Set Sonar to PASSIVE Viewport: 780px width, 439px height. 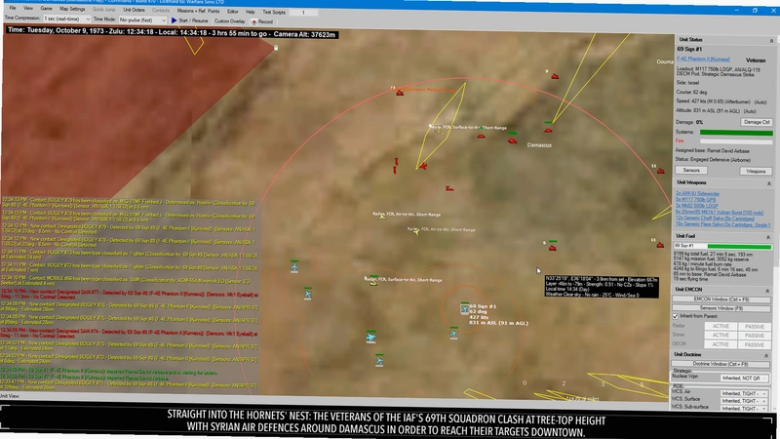pyautogui.click(x=754, y=336)
